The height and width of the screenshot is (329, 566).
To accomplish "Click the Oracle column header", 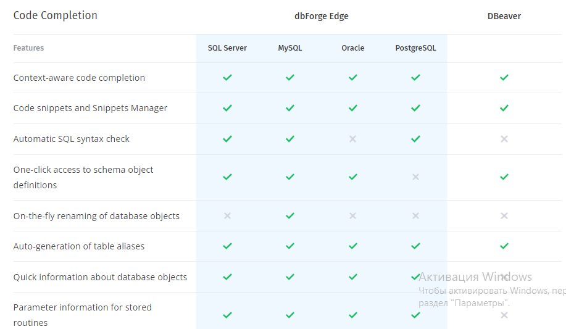I will point(352,48).
